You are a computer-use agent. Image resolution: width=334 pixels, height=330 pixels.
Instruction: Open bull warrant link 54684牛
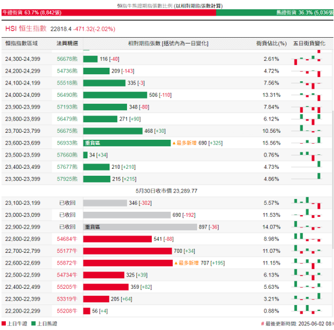coord(67,239)
